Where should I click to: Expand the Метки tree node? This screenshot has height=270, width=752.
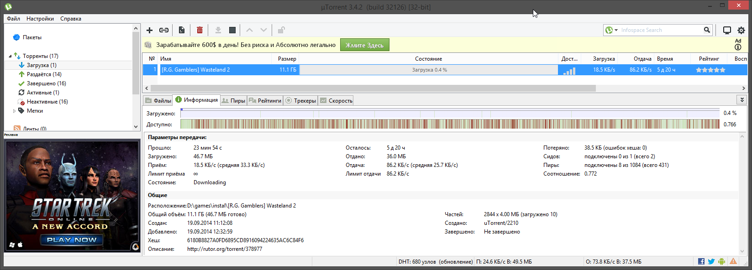point(14,111)
